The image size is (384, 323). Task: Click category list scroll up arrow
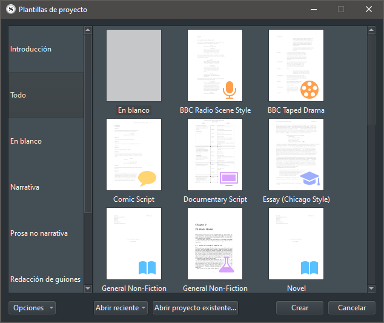[88, 30]
